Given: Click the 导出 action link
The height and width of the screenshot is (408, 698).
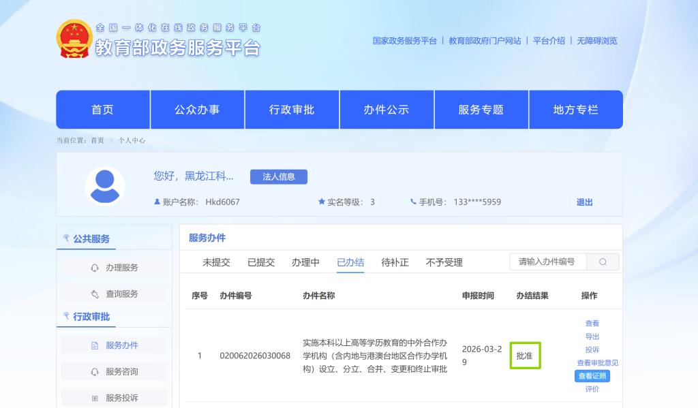Looking at the screenshot, I should click(x=592, y=336).
